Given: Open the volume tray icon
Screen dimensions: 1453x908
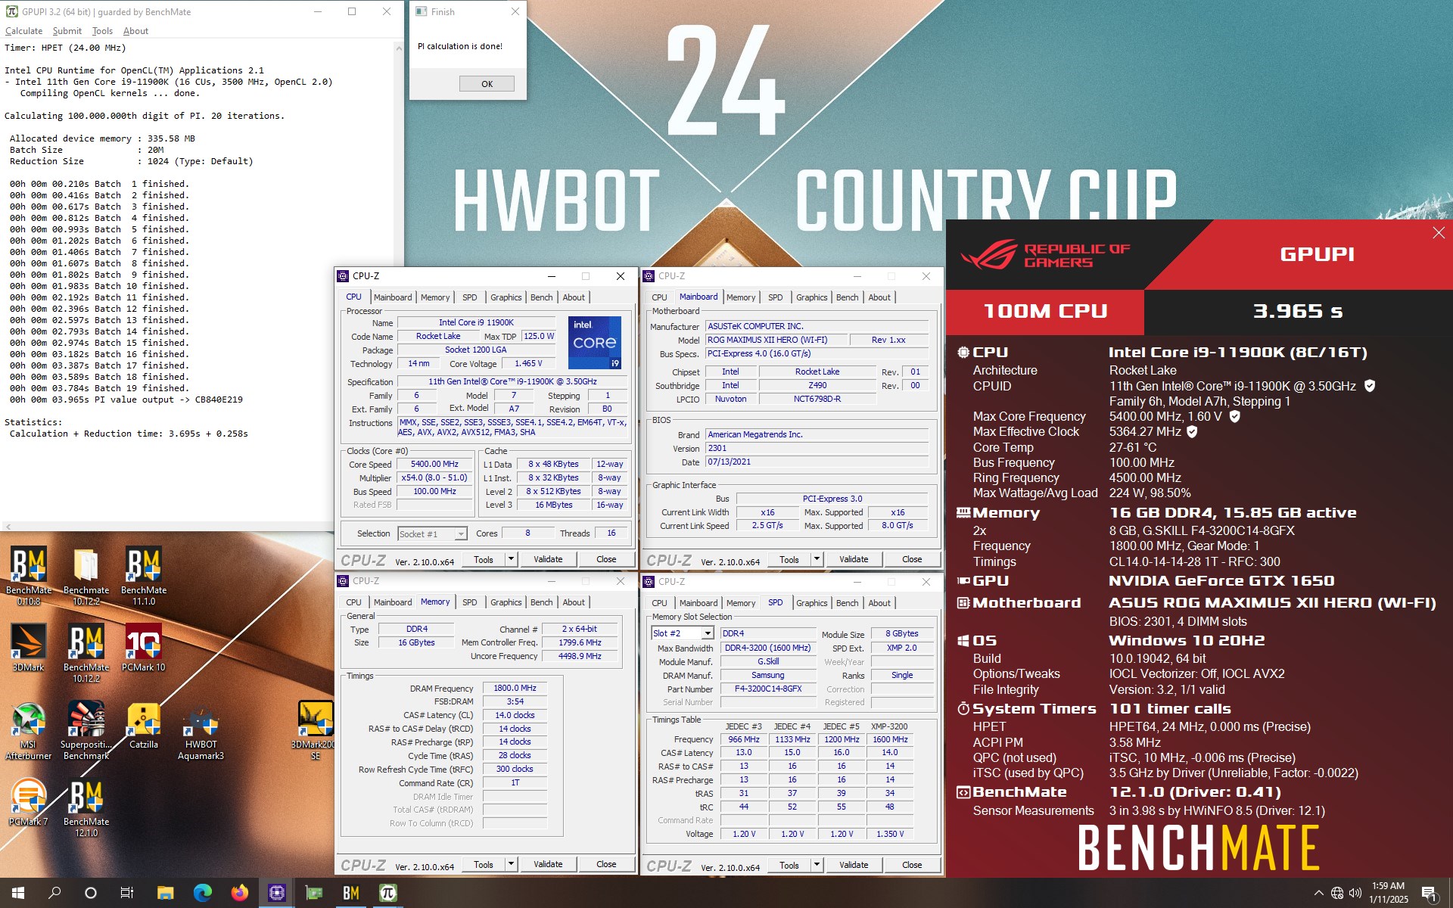Looking at the screenshot, I should coord(1355,893).
